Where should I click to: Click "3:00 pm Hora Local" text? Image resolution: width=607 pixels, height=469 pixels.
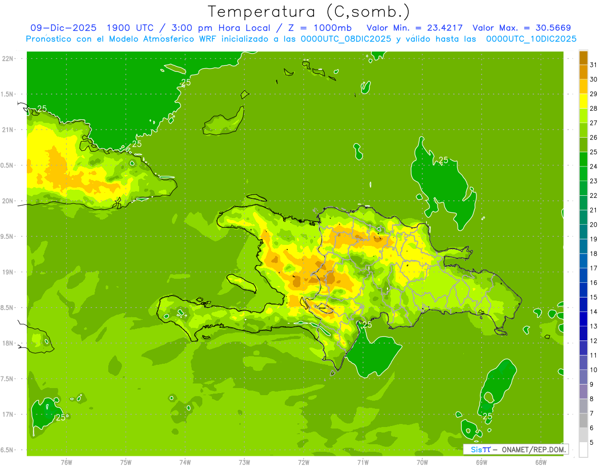[x=222, y=28]
